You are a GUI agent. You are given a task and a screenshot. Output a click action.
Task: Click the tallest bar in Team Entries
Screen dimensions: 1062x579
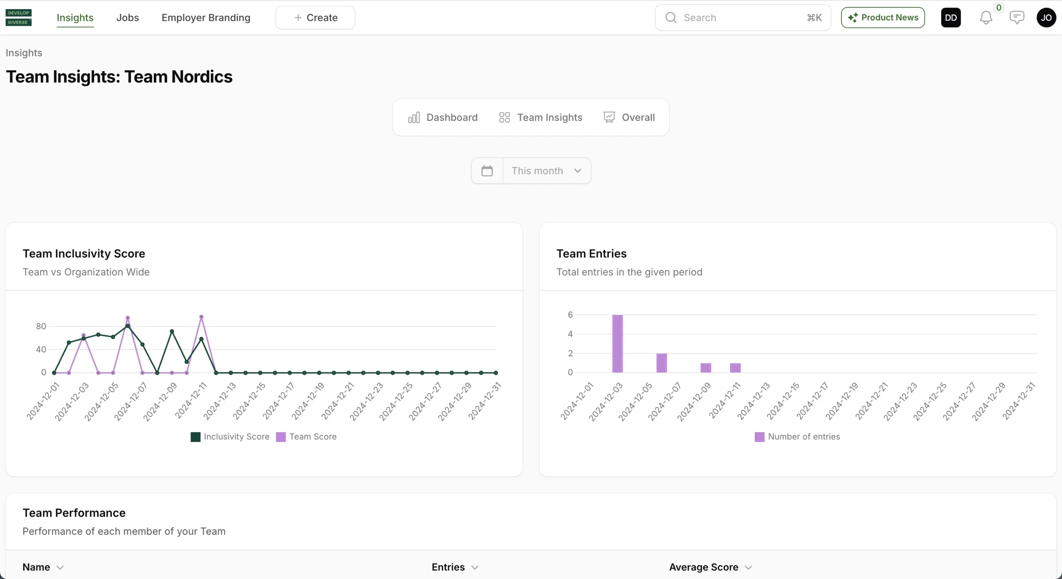[x=617, y=344]
